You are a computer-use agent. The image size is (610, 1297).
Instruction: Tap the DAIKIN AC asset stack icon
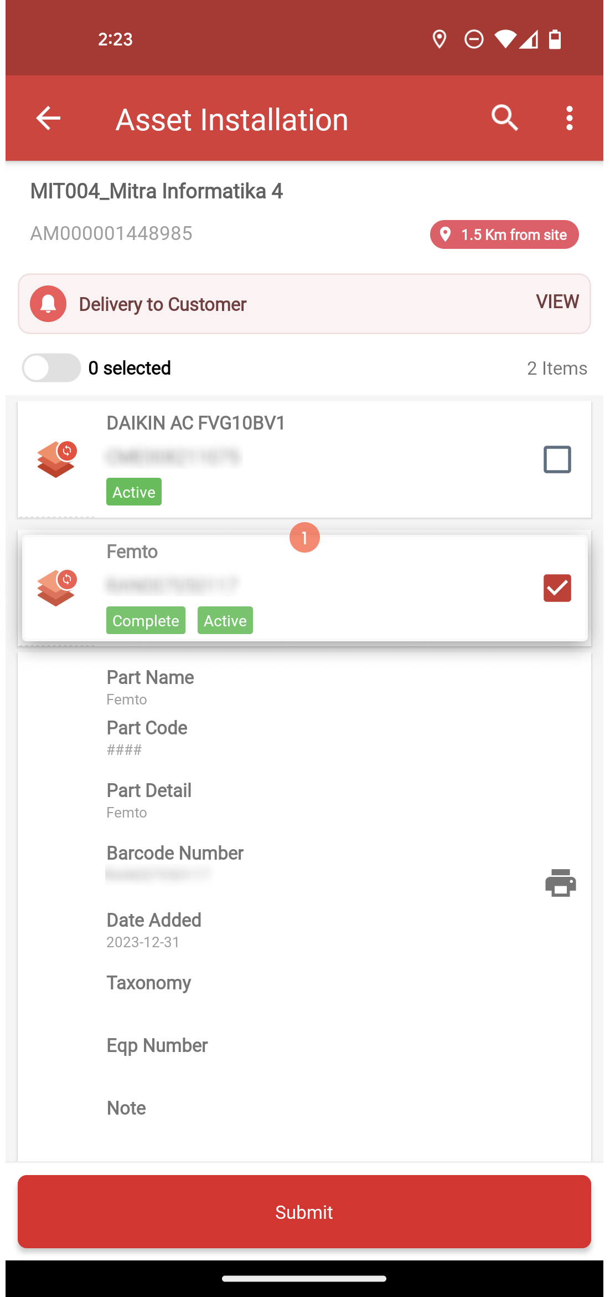(56, 459)
